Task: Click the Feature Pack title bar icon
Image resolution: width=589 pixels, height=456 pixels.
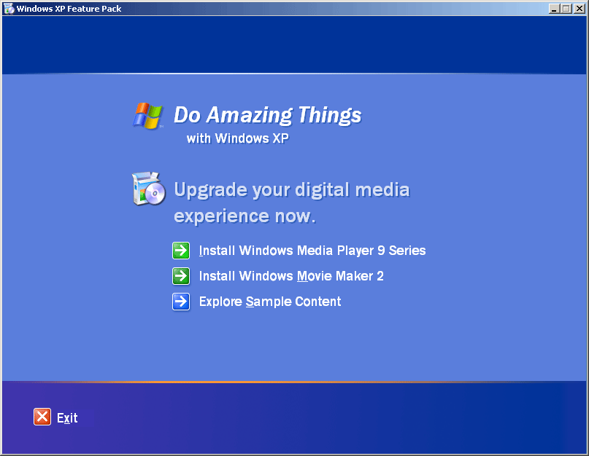Action: tap(9, 9)
